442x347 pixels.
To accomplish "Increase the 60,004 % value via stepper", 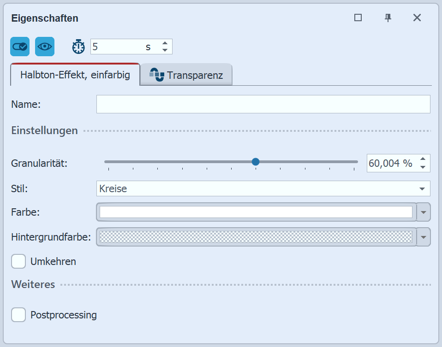I will click(x=423, y=159).
